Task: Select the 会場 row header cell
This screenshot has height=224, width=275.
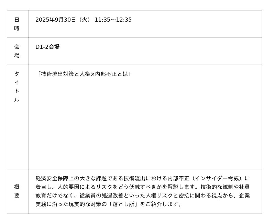Action: coord(17,51)
